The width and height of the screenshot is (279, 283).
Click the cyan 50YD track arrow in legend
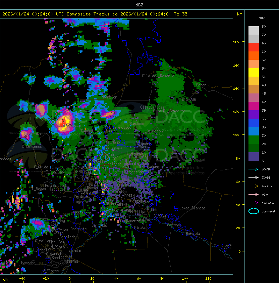(254, 169)
